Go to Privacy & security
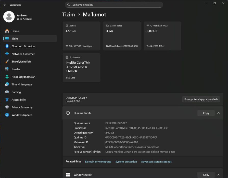228x178 pixels. tap(30, 107)
